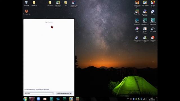Open mcreator.exe shortcut on desktop
Image resolution: width=180 pixels, height=101 pixels.
coord(145,39)
